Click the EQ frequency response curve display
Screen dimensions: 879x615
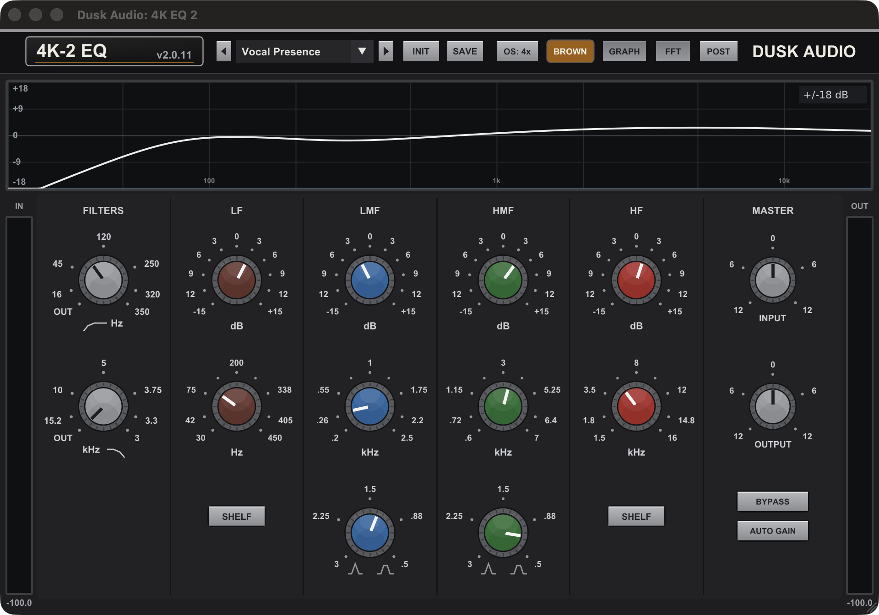pos(439,135)
